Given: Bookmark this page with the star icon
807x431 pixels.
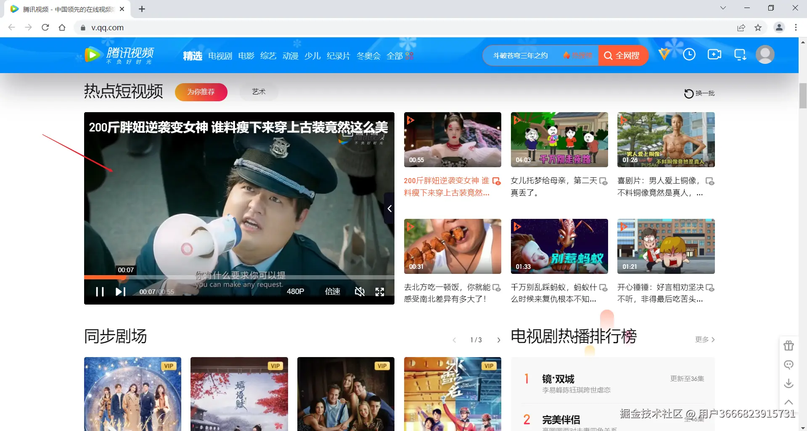Looking at the screenshot, I should (758, 28).
